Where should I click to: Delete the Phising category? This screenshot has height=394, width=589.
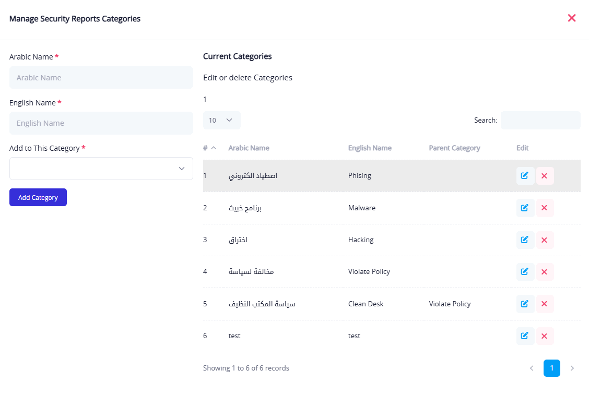click(x=544, y=176)
